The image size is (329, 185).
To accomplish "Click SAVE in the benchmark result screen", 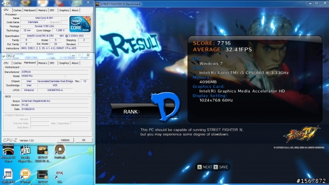I will point(224,167).
